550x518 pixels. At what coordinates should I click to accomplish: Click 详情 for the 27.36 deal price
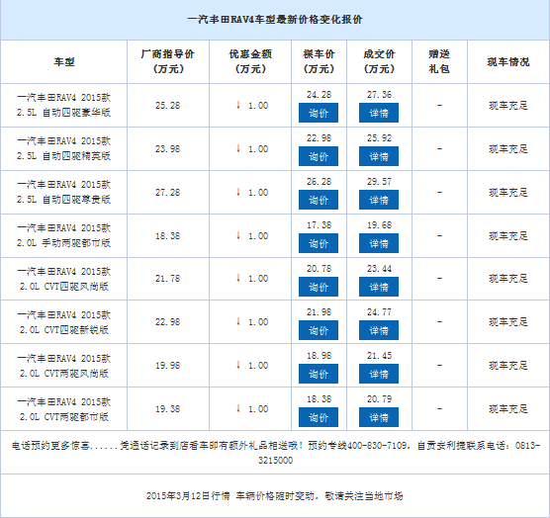[x=379, y=113]
